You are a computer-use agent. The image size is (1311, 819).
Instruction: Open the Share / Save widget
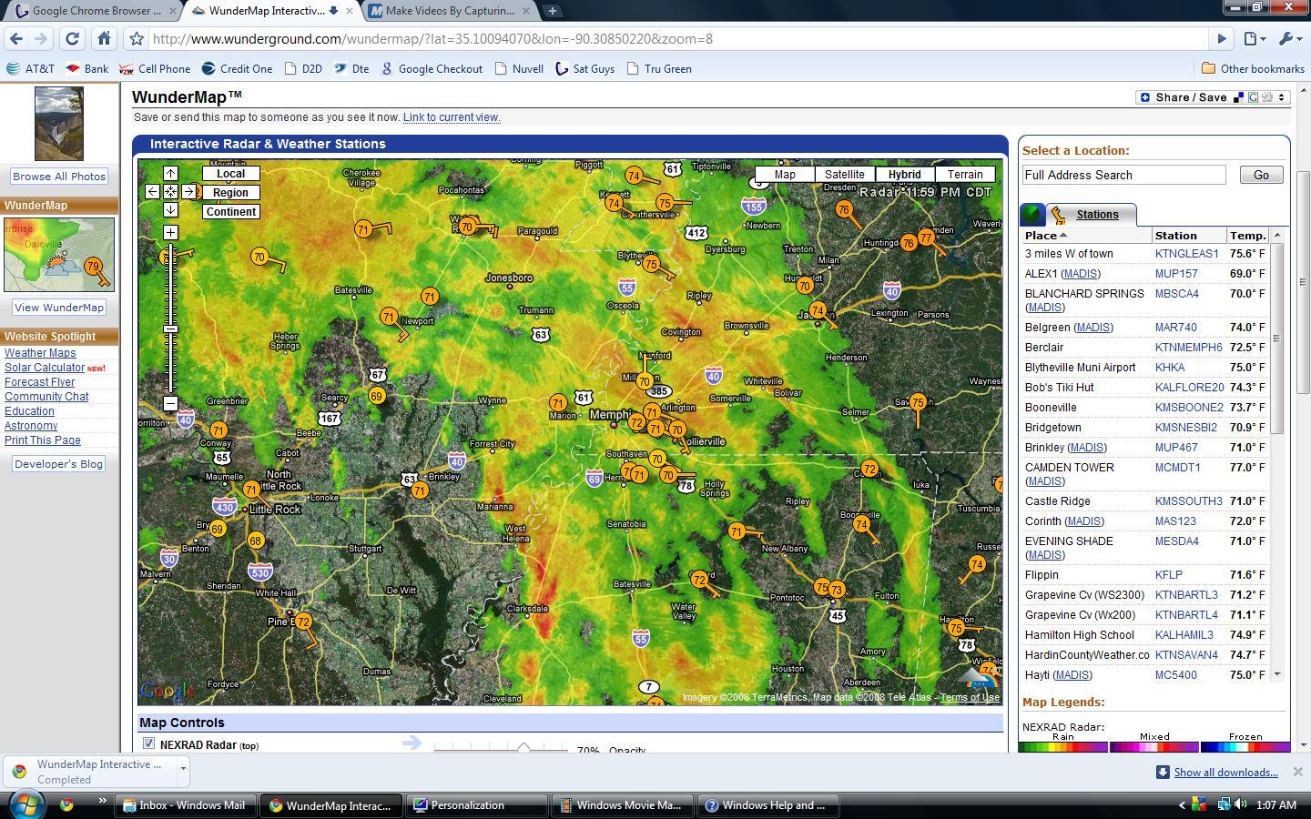pos(1213,97)
